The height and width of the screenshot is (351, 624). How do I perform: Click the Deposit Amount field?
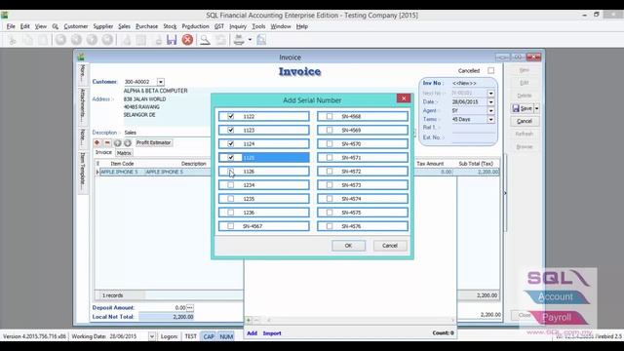[163, 308]
